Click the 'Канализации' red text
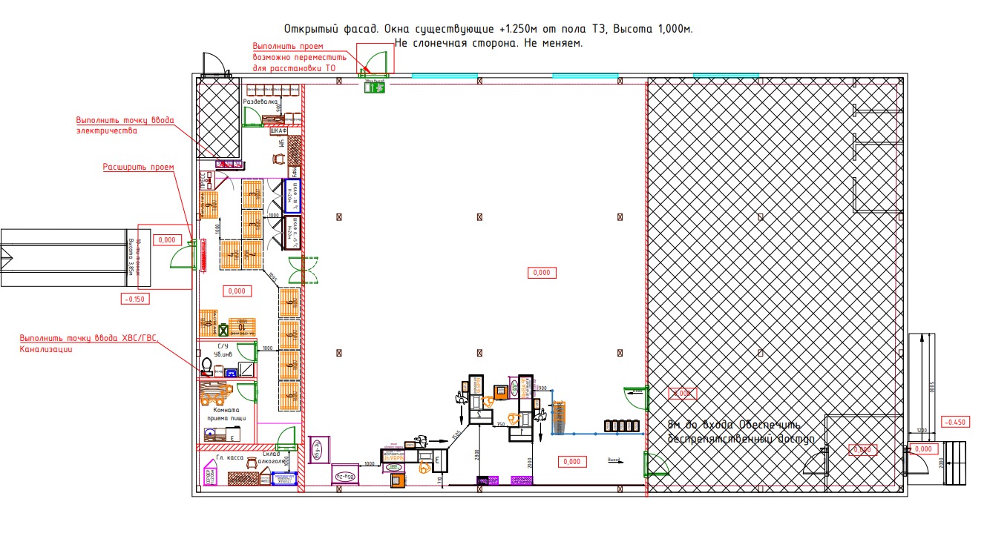 [x=46, y=349]
